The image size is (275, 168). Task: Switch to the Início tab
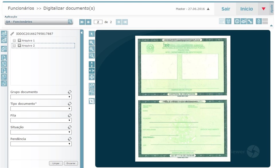click(246, 9)
